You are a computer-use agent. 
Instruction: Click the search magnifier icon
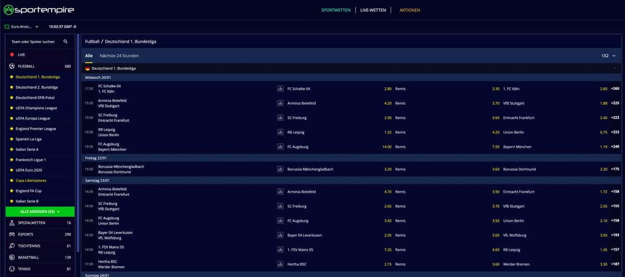66,41
